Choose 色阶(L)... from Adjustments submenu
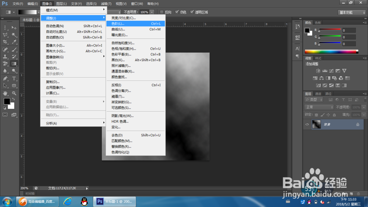This screenshot has height=207, width=368. 136,24
